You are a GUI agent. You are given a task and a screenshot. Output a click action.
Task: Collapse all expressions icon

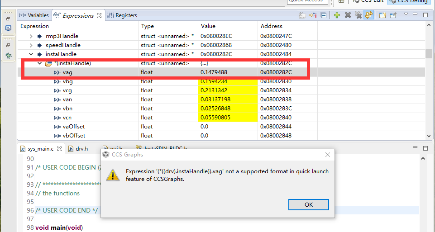point(324,15)
